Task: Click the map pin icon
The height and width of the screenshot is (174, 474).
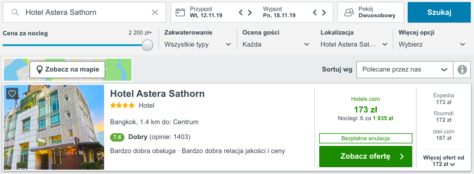Action: pyautogui.click(x=40, y=70)
